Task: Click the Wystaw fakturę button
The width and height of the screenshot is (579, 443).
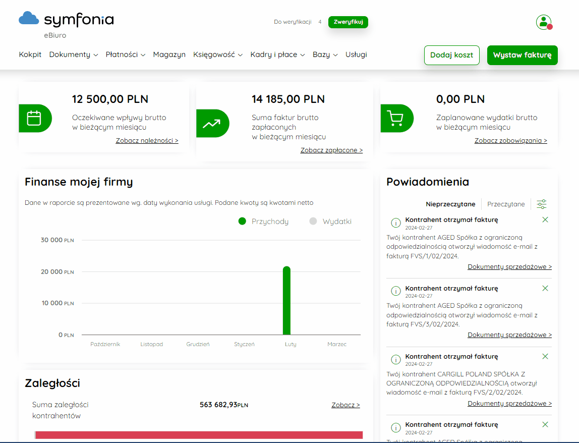Action: point(522,55)
